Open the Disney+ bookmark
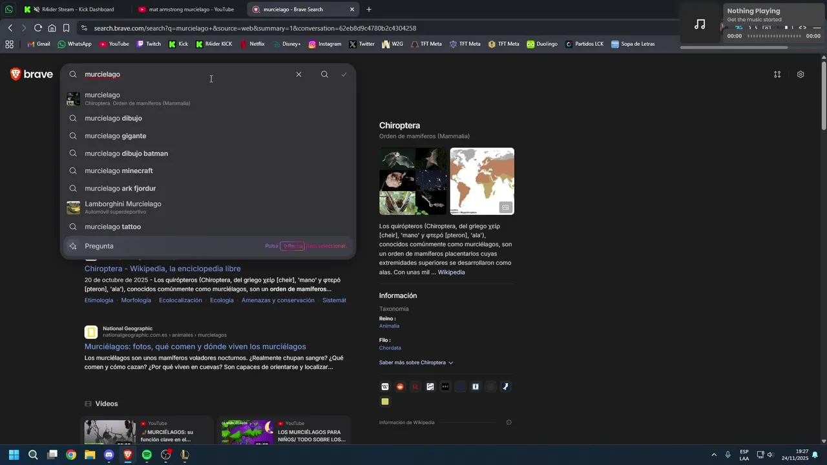Viewport: 827px width, 465px height. coord(287,44)
